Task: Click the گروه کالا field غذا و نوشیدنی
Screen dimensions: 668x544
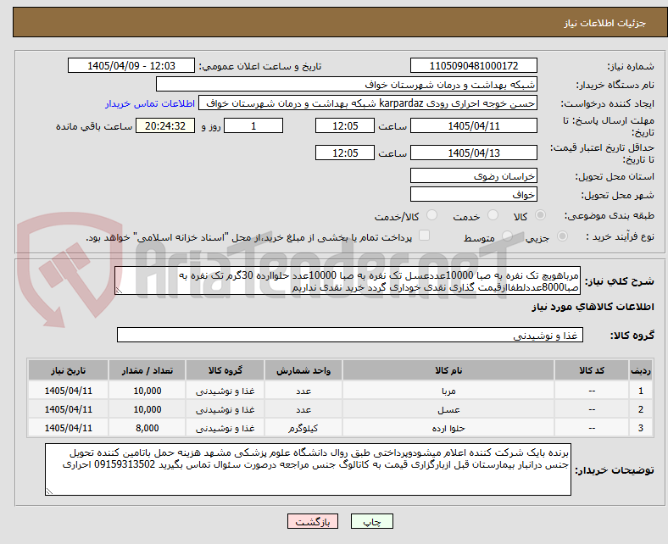Action: click(x=350, y=336)
